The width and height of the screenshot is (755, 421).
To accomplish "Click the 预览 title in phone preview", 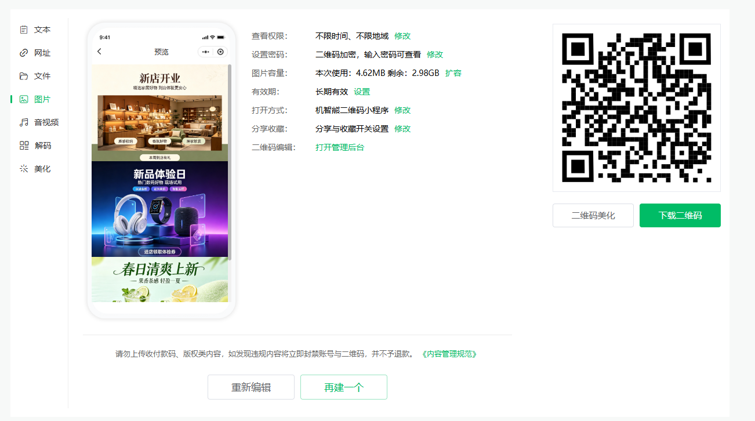I will pyautogui.click(x=161, y=52).
